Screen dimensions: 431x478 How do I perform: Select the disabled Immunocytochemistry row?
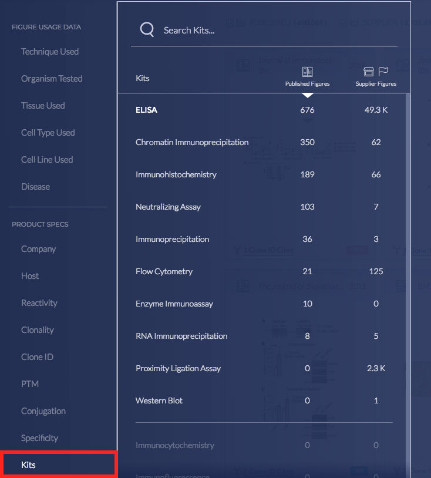point(264,445)
